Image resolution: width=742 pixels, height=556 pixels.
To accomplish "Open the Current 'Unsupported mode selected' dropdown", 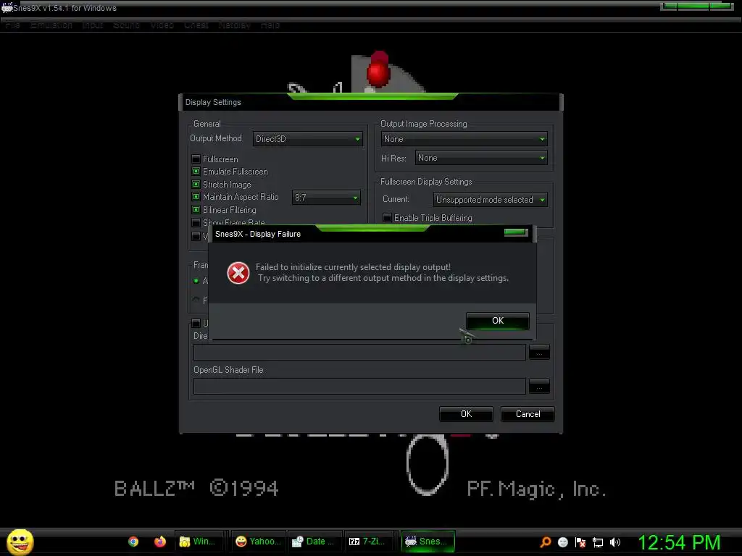I will point(491,200).
